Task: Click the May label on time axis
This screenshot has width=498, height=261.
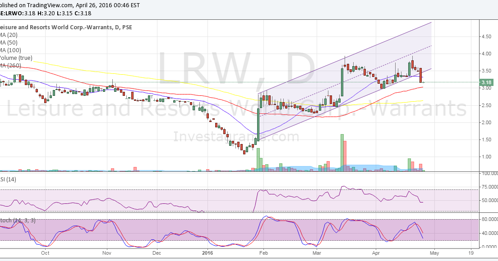Action: (x=434, y=253)
